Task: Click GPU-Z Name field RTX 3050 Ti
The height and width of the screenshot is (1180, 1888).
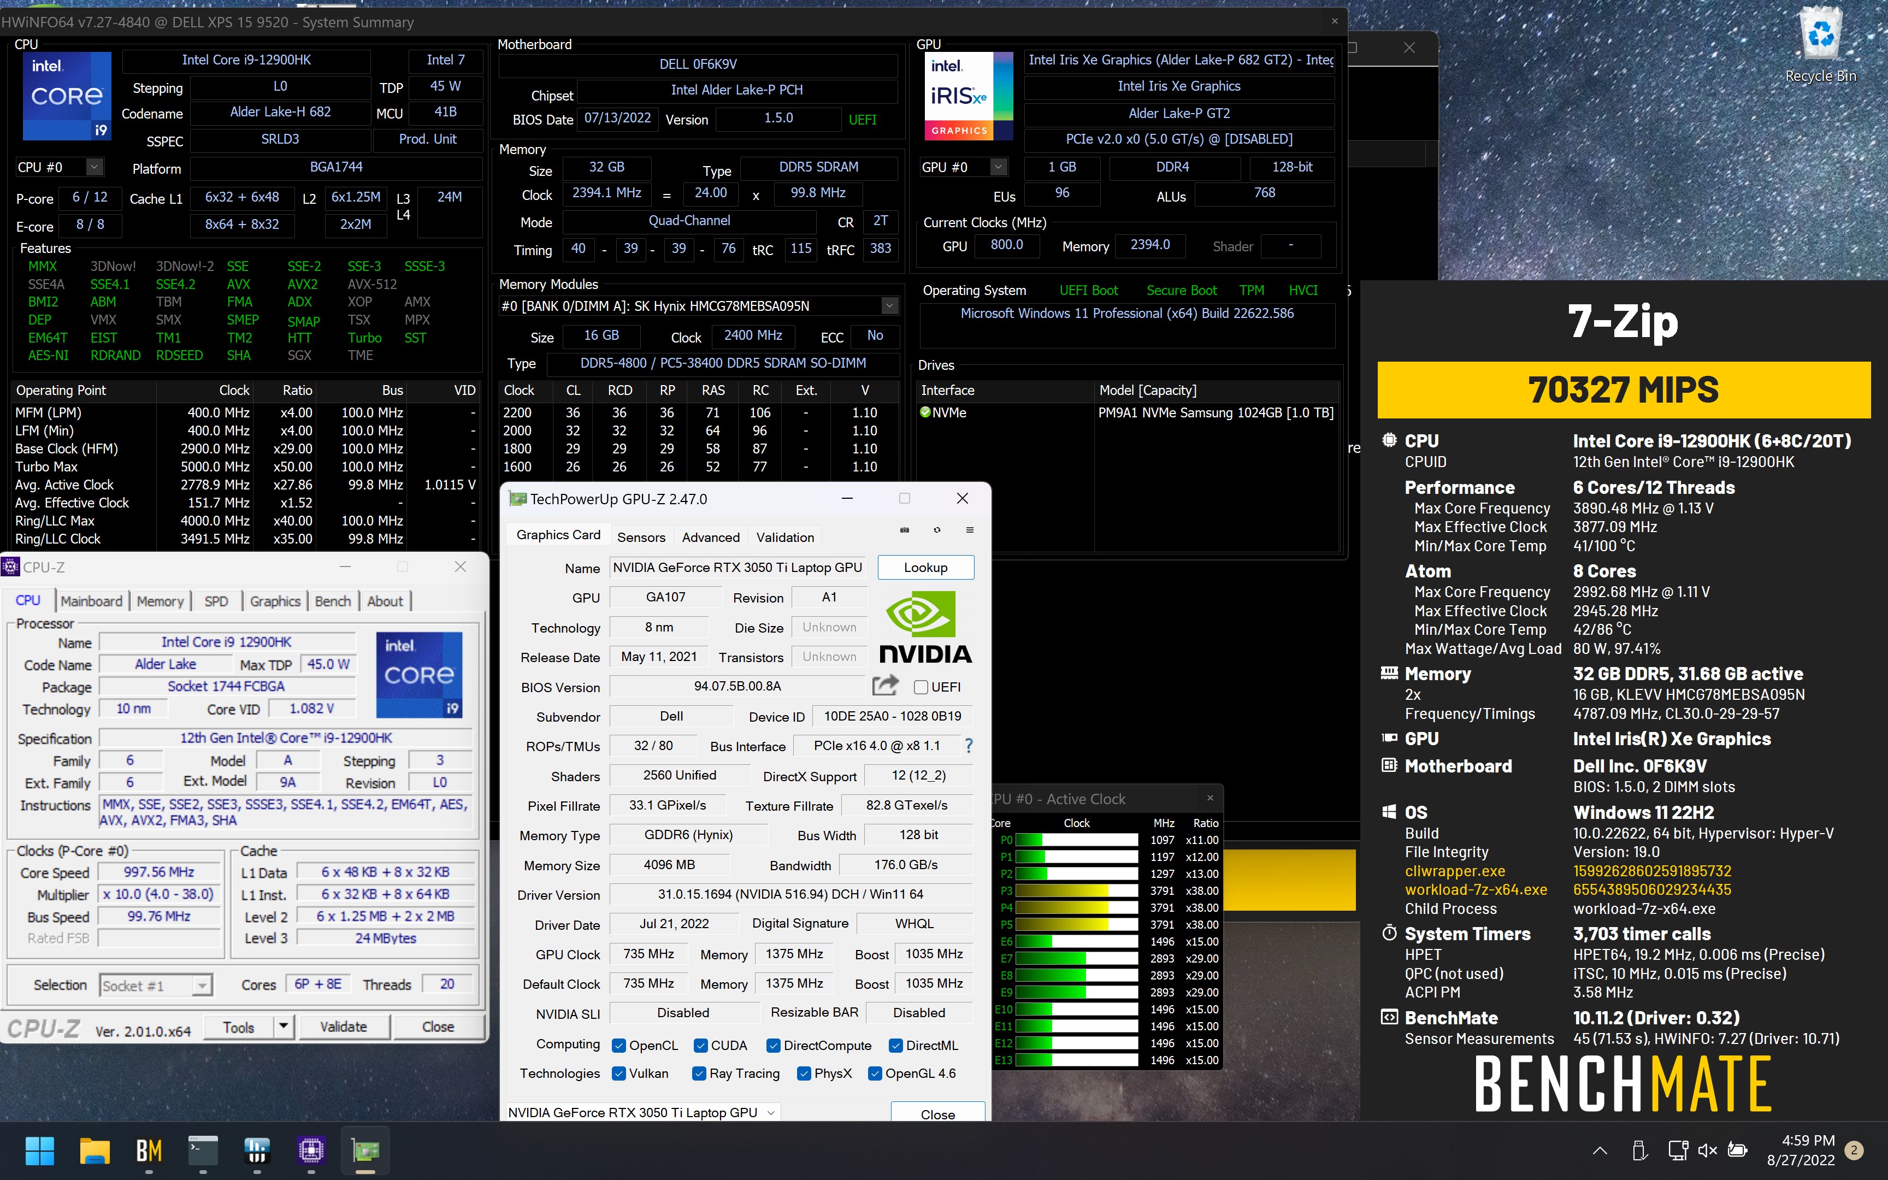Action: click(x=737, y=568)
